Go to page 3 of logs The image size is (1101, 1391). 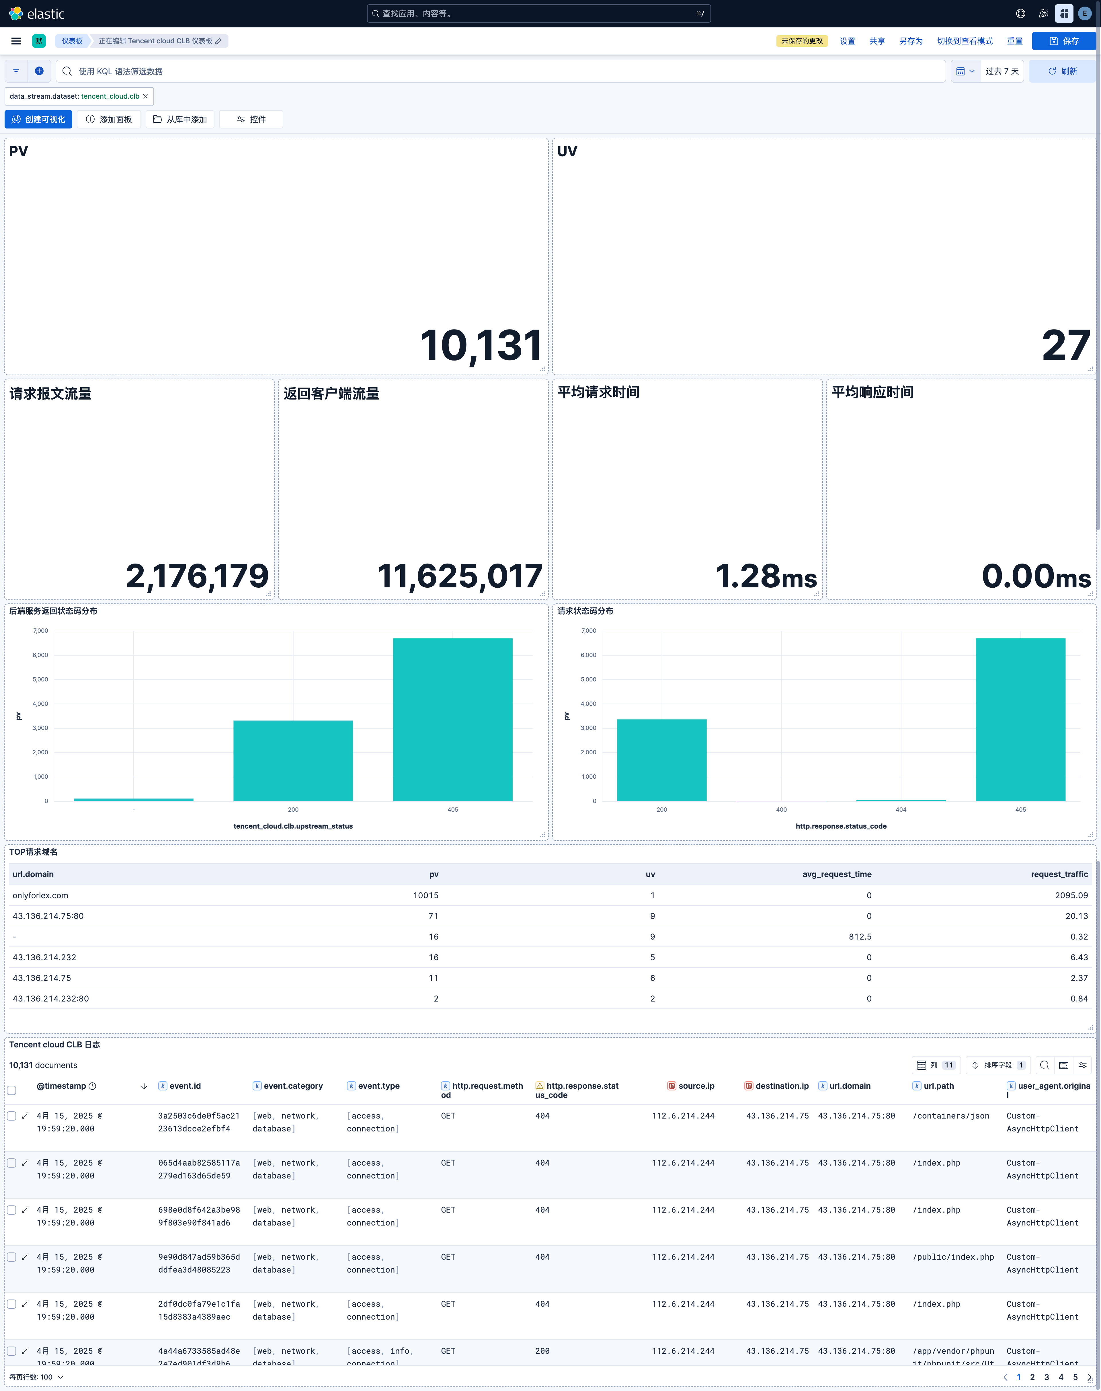tap(1046, 1378)
